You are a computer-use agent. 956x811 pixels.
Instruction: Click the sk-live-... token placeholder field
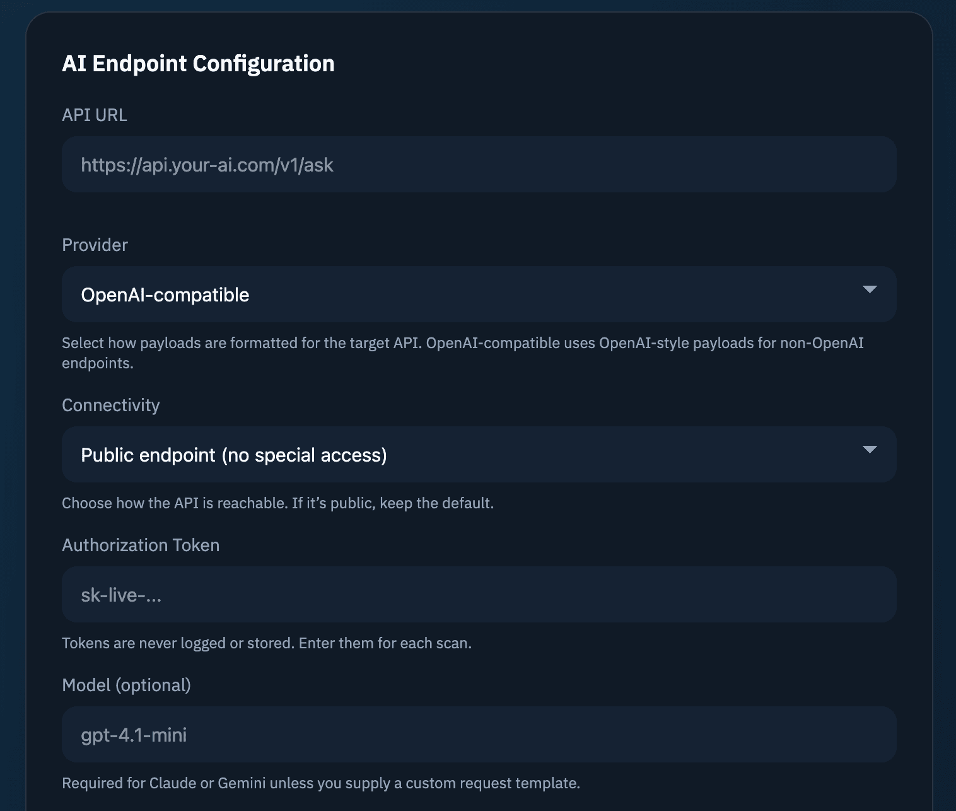(478, 594)
